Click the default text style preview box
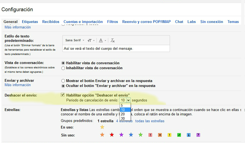Viewport: 245px width, 143px height. point(116,49)
